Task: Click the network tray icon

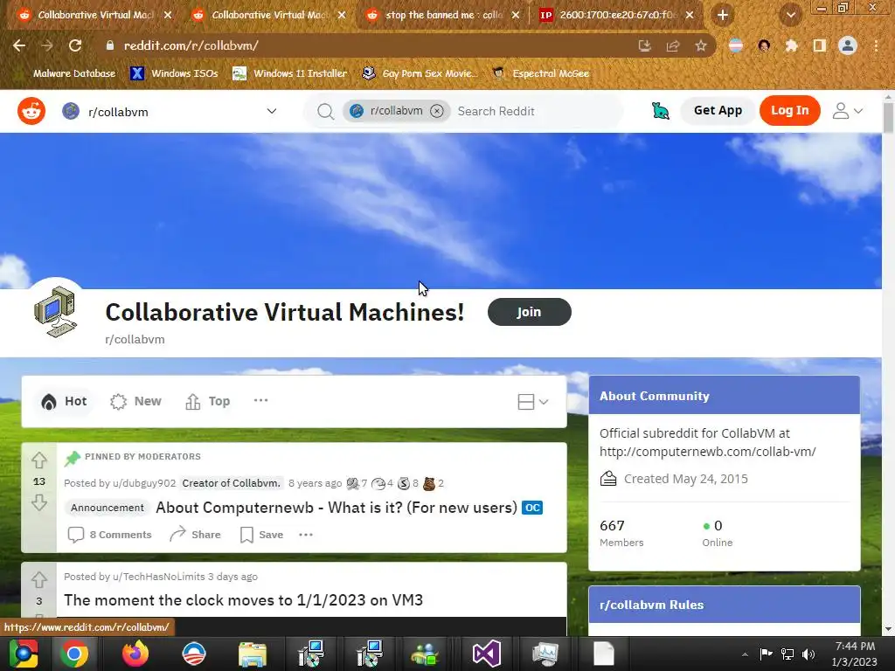Action: click(787, 654)
